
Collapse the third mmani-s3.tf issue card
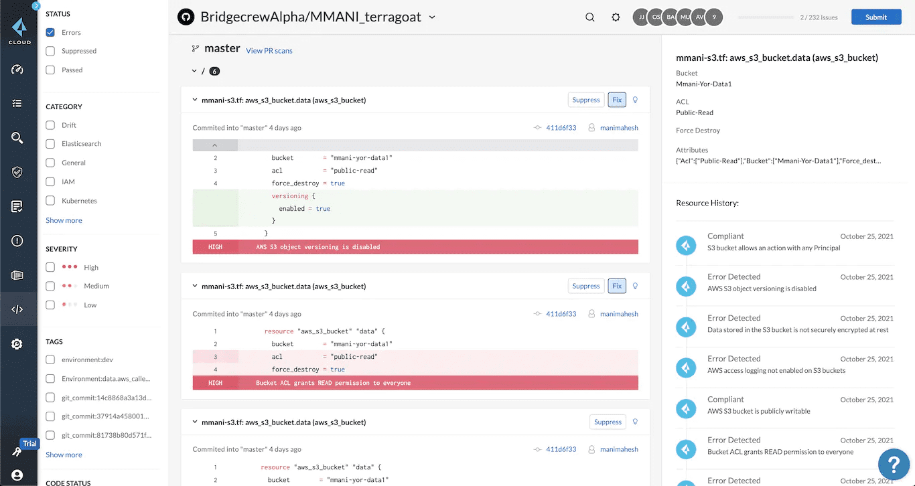[195, 422]
